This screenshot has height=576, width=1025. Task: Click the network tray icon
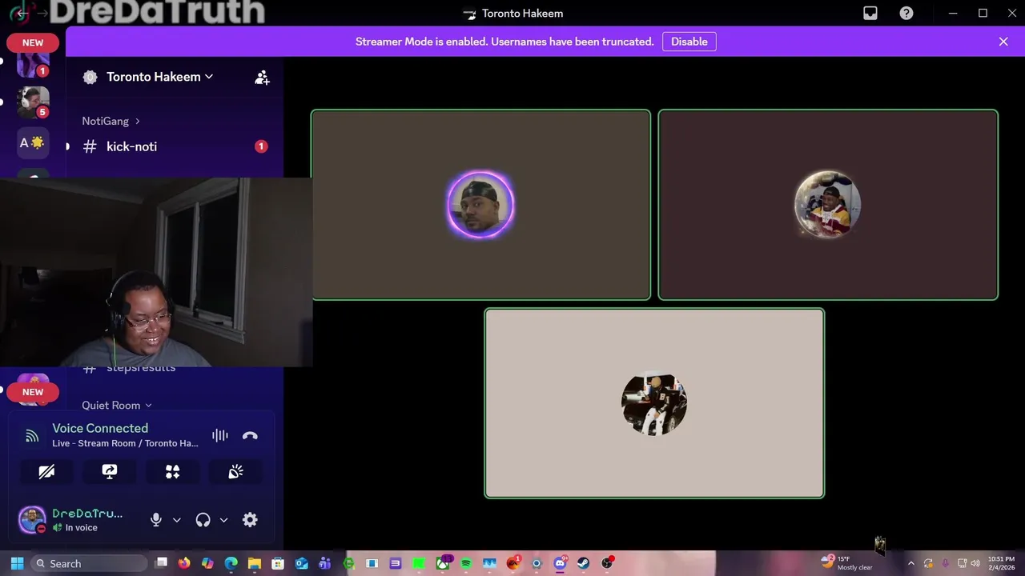[x=963, y=563]
